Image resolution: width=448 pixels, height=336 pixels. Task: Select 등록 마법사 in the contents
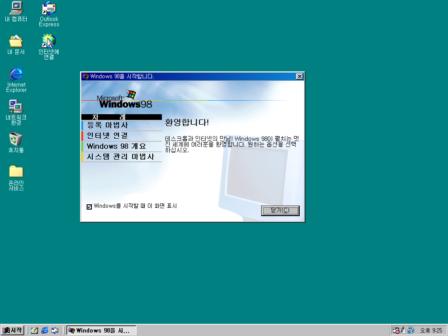click(x=122, y=125)
